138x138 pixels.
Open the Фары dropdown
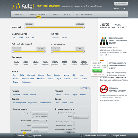pyautogui.click(x=80, y=117)
